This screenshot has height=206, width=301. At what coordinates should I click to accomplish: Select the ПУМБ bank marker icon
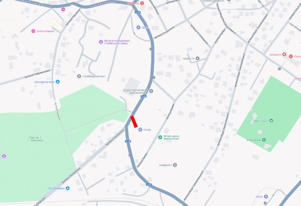pyautogui.click(x=140, y=130)
